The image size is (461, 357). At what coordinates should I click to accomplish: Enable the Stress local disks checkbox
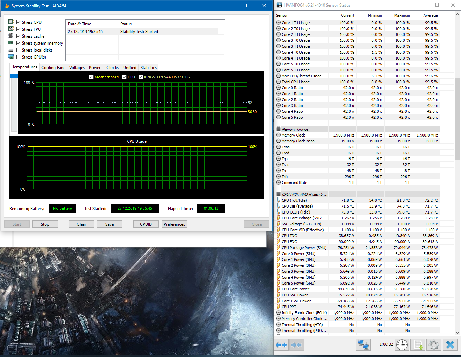(x=19, y=50)
